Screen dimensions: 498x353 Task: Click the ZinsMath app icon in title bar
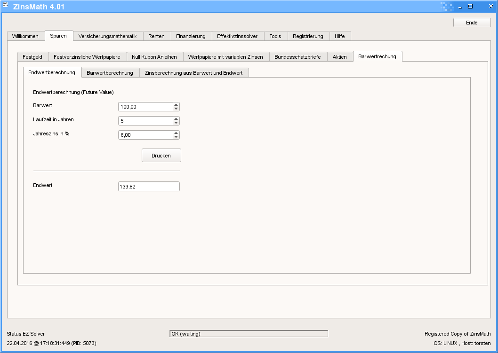point(6,6)
